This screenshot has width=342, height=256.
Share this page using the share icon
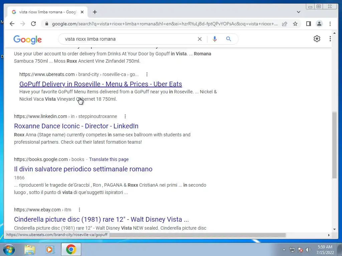coord(285,24)
